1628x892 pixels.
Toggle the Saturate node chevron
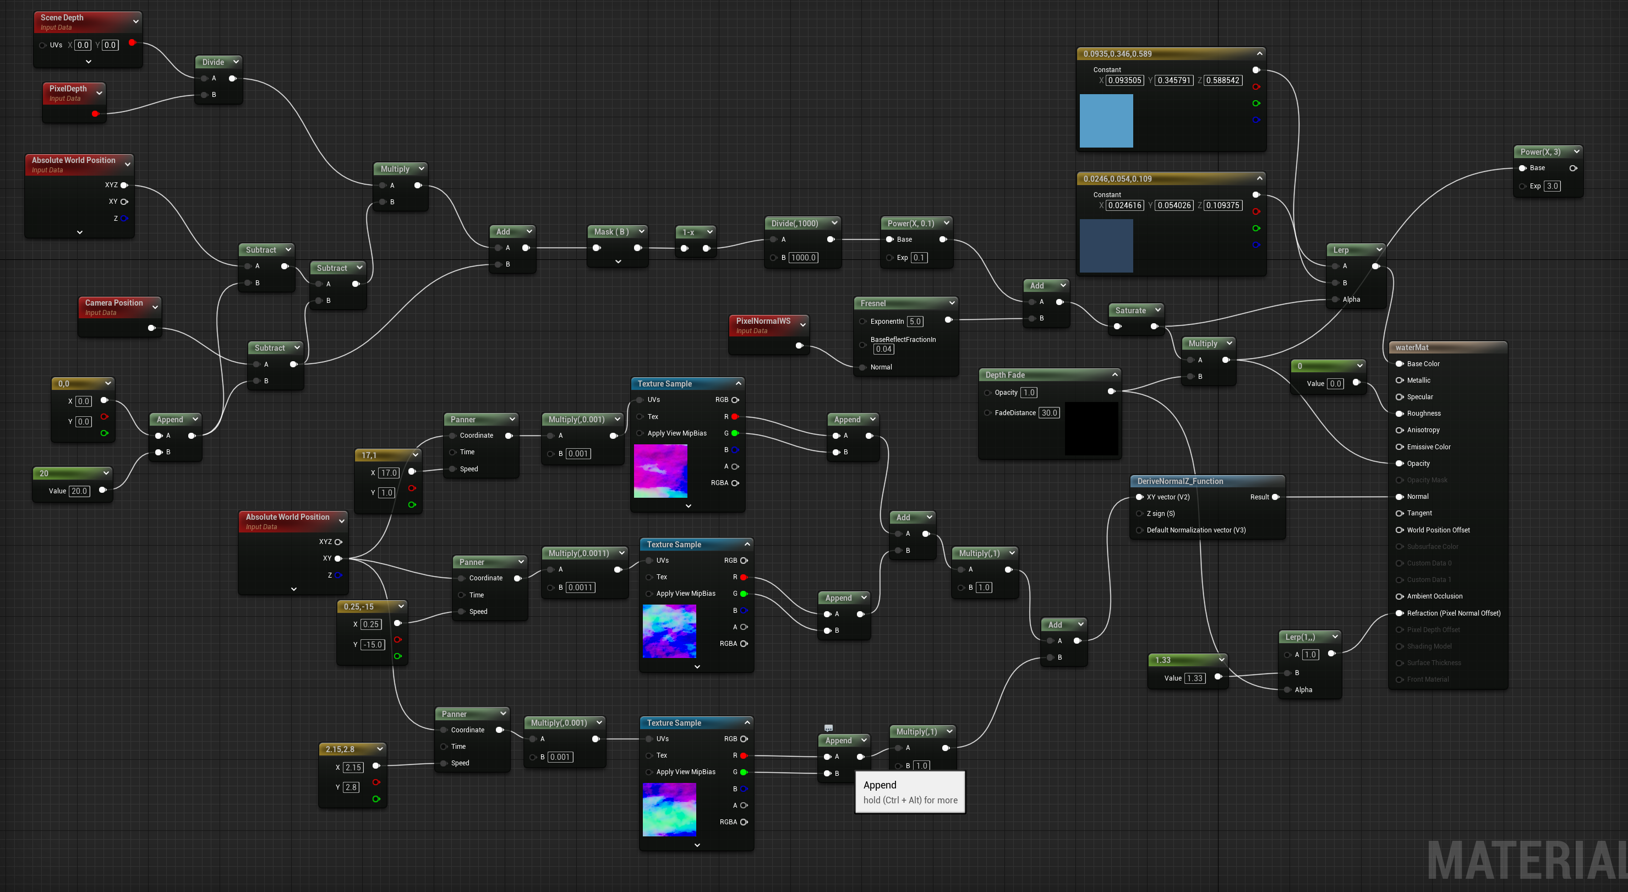point(1158,310)
